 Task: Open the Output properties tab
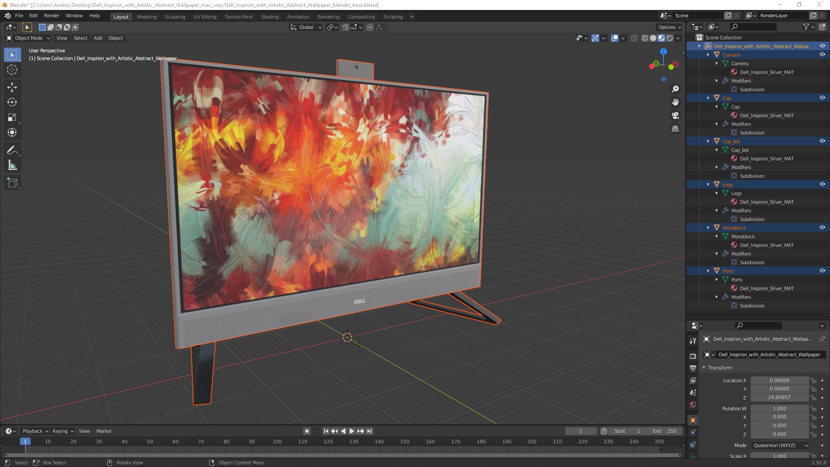pyautogui.click(x=693, y=368)
